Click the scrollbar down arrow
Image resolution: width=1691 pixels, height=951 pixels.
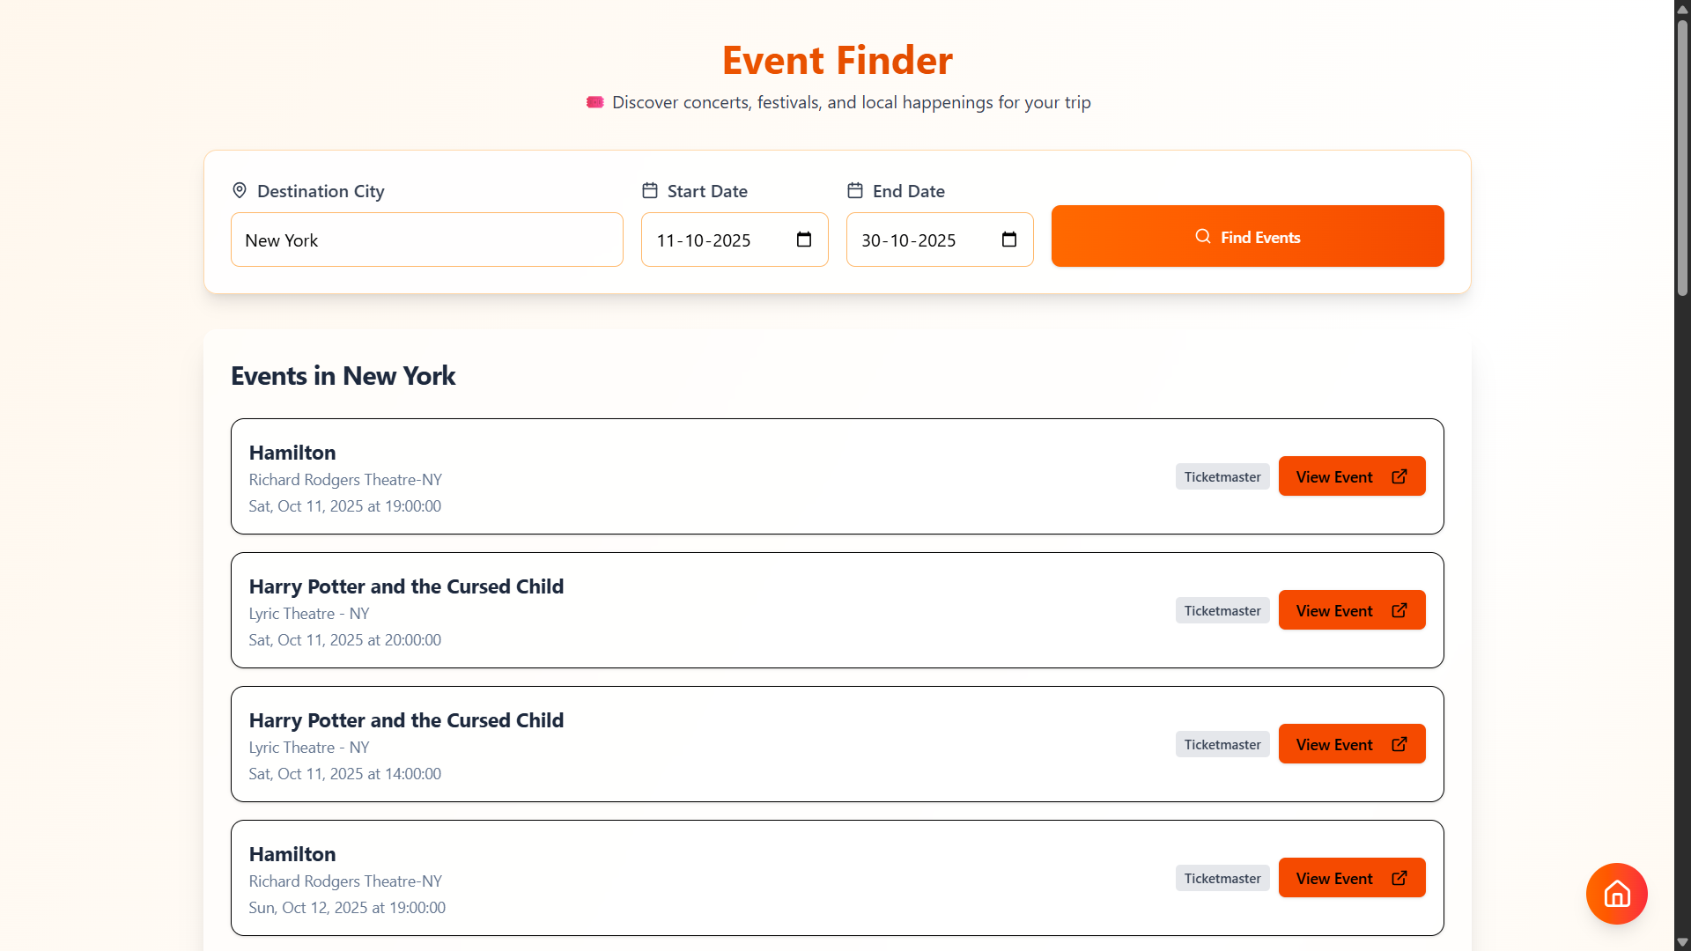pos(1682,942)
